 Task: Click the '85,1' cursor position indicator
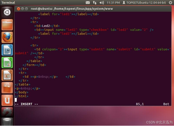(x=140, y=104)
